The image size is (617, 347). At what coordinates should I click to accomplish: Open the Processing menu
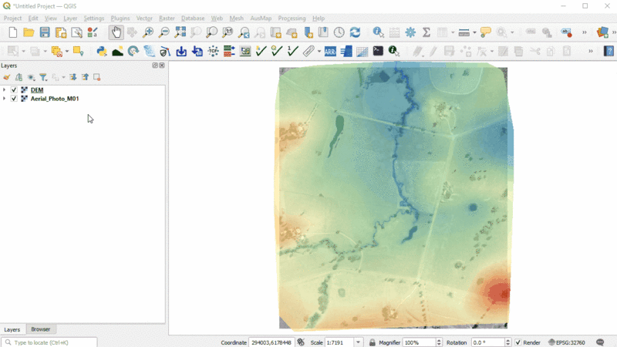[x=292, y=18]
